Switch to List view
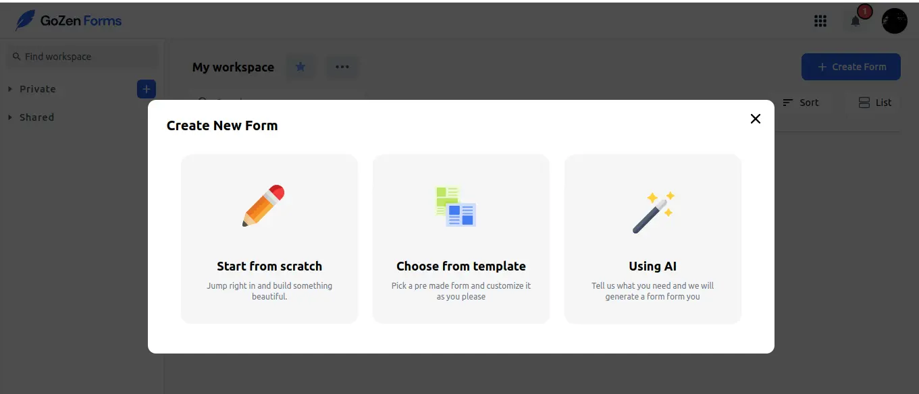Viewport: 919px width, 394px height. click(x=875, y=103)
